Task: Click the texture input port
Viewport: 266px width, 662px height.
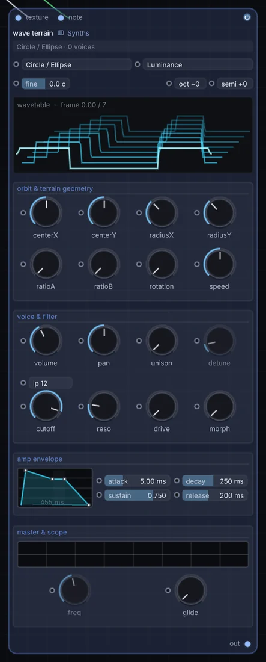Action: click(18, 17)
